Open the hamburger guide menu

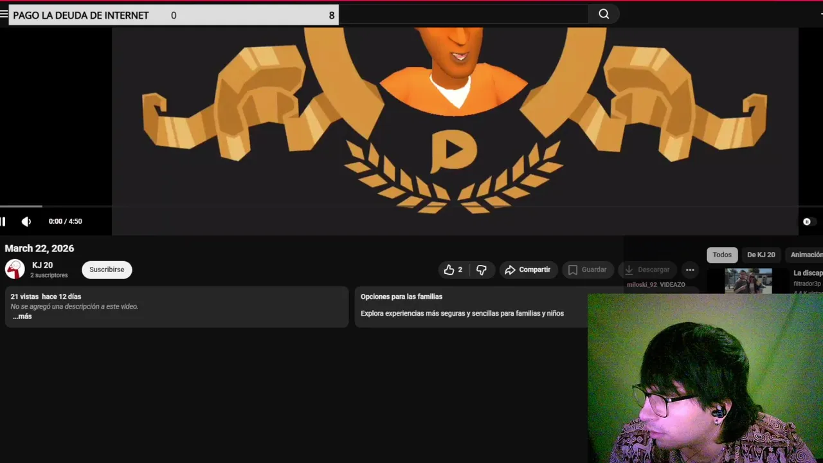(x=4, y=14)
